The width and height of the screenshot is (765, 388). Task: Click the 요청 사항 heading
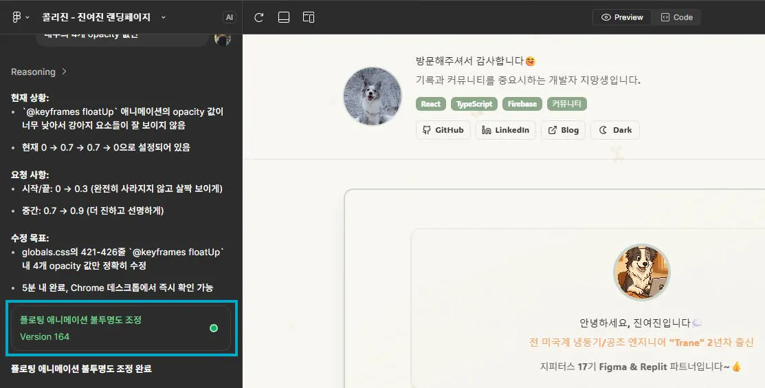[30, 175]
